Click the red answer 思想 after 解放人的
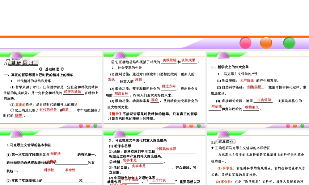The width and height of the screenshot is (309, 185). [x=138, y=80]
